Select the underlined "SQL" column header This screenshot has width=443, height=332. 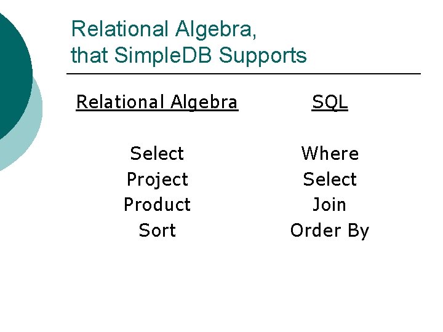[x=329, y=102]
